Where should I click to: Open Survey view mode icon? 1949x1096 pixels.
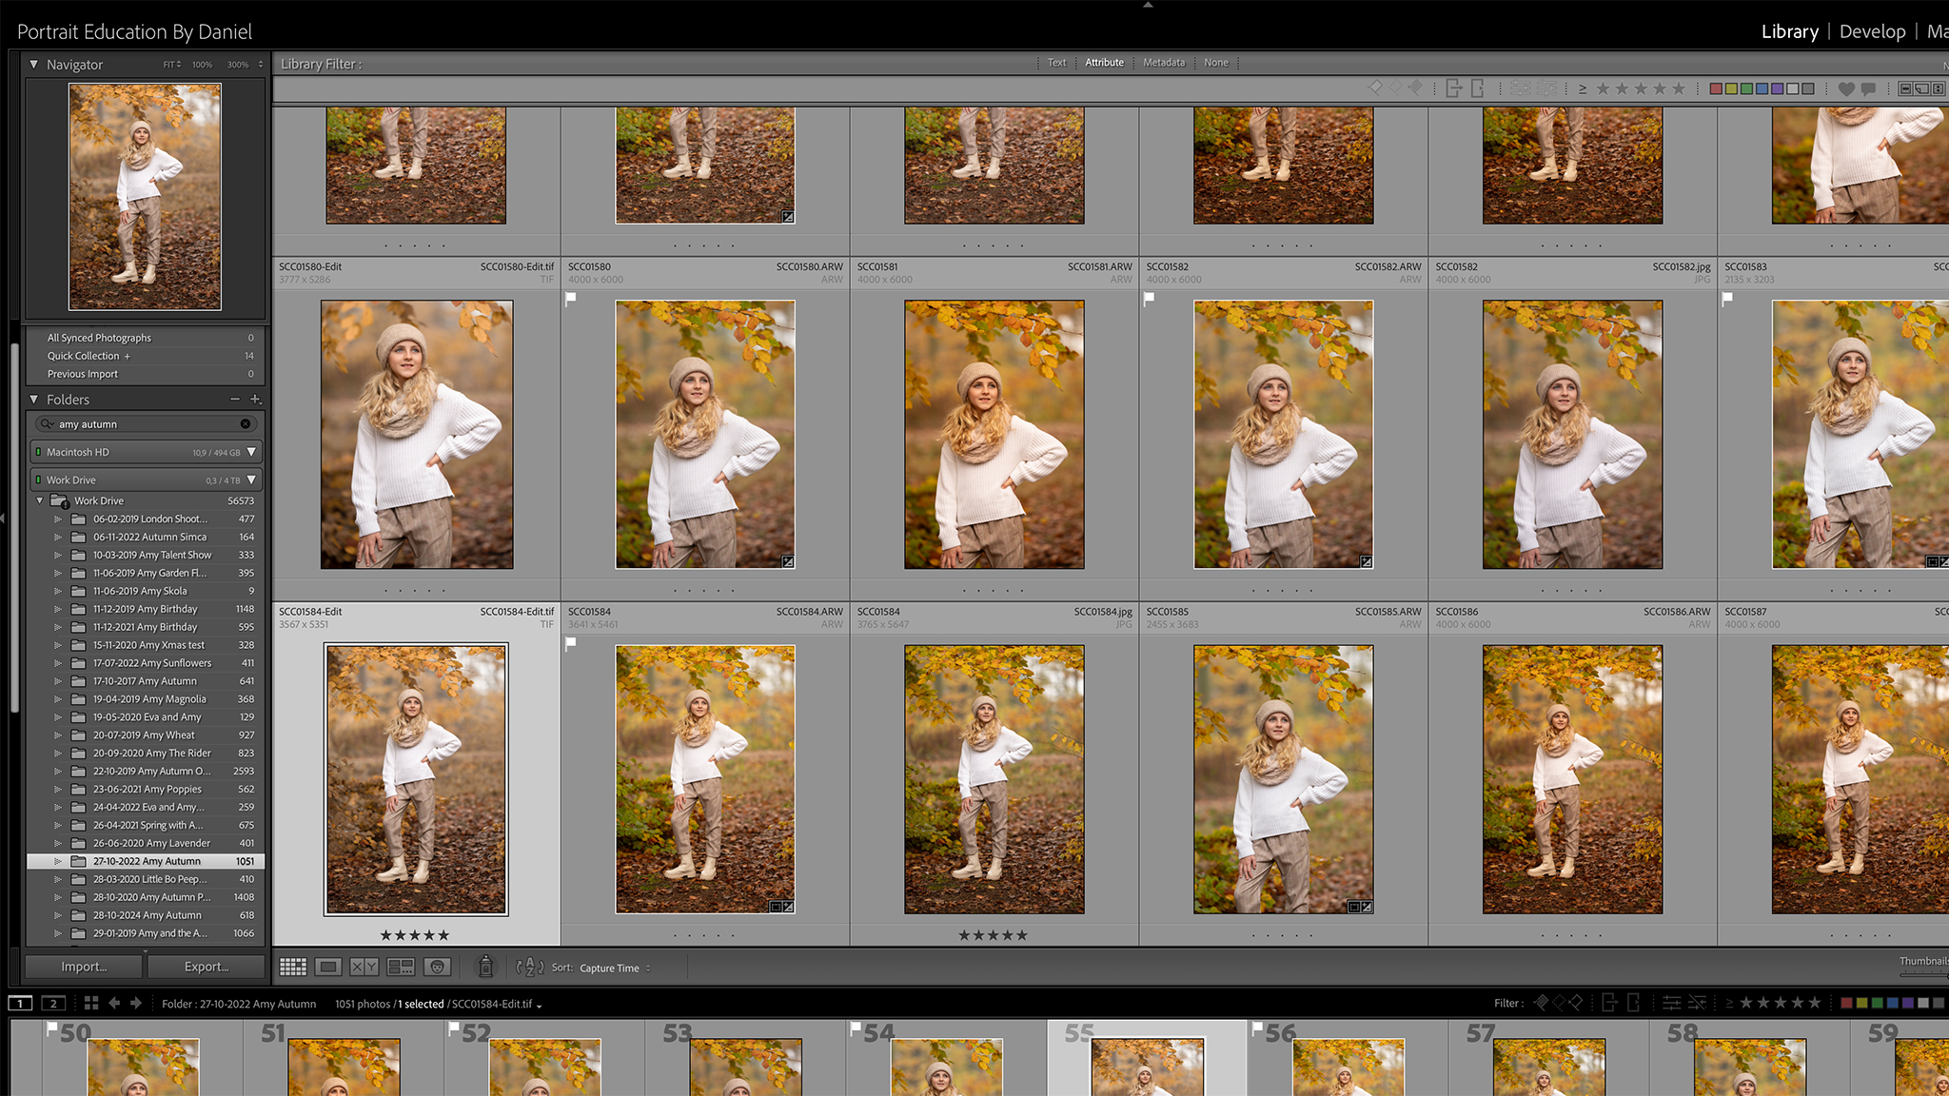tap(401, 967)
